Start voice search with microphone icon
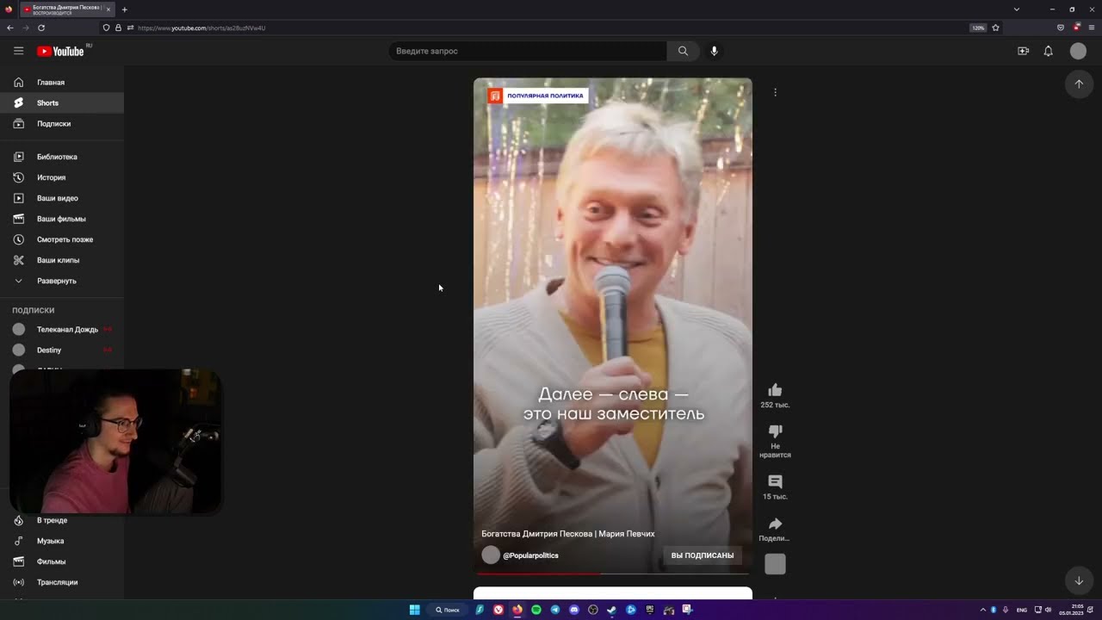Viewport: 1102px width, 620px height. 714,51
